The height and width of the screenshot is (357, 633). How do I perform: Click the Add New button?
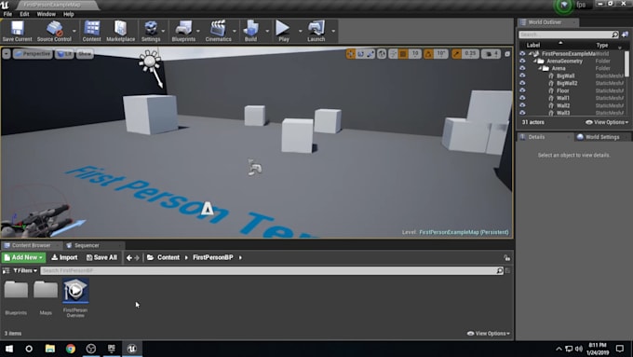[x=23, y=257]
